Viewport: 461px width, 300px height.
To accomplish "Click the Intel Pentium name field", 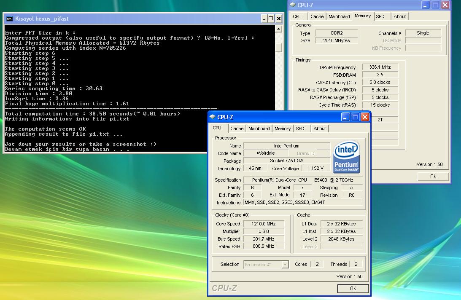I will click(x=287, y=146).
